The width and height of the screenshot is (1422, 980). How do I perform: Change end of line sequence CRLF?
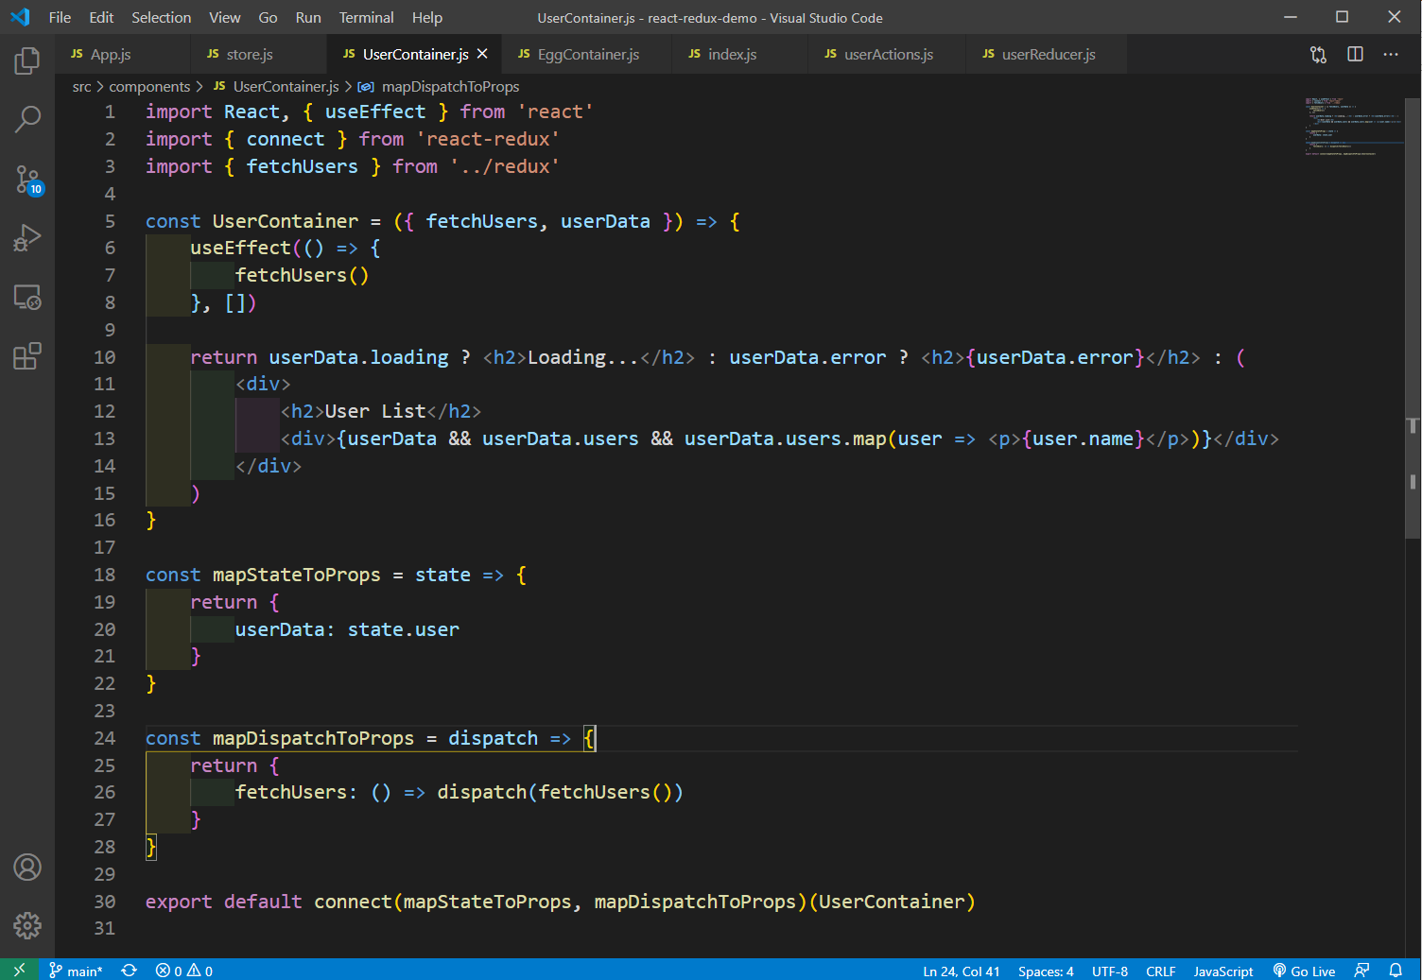[x=1160, y=971]
